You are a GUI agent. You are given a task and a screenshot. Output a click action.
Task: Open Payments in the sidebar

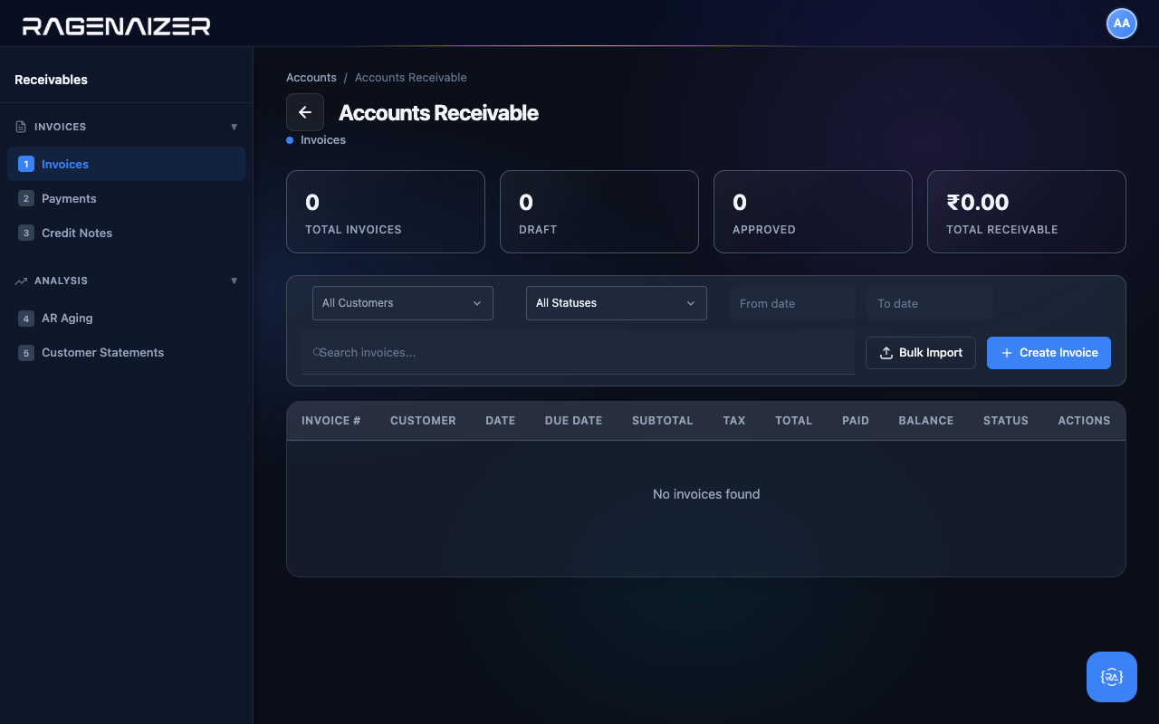click(126, 198)
